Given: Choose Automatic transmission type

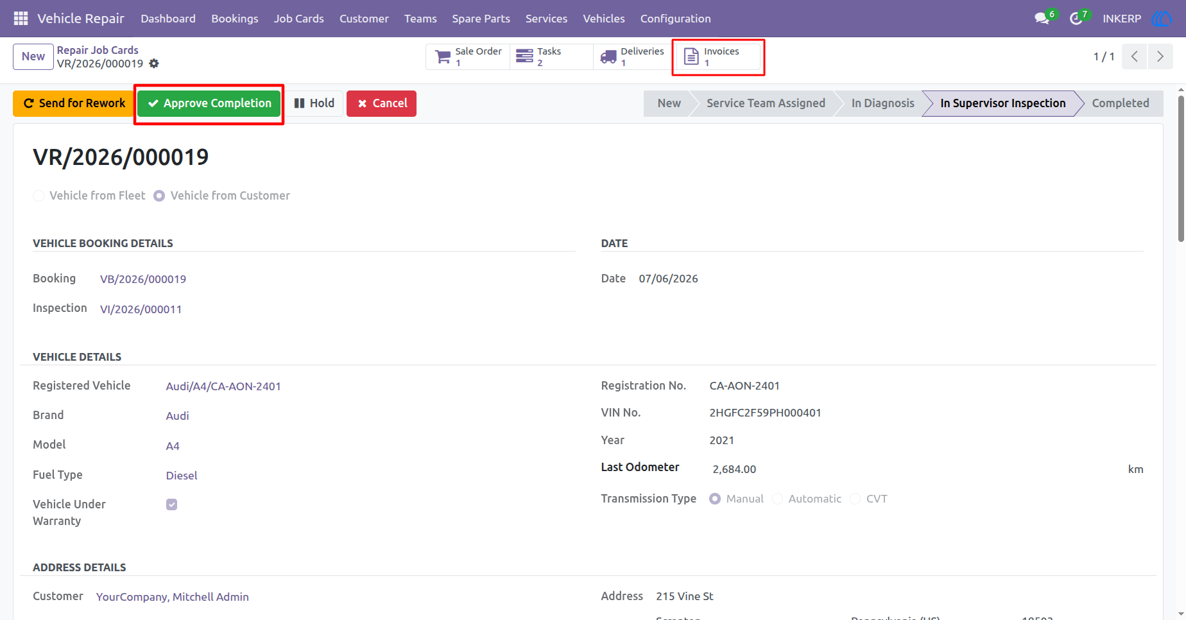Looking at the screenshot, I should pyautogui.click(x=777, y=499).
